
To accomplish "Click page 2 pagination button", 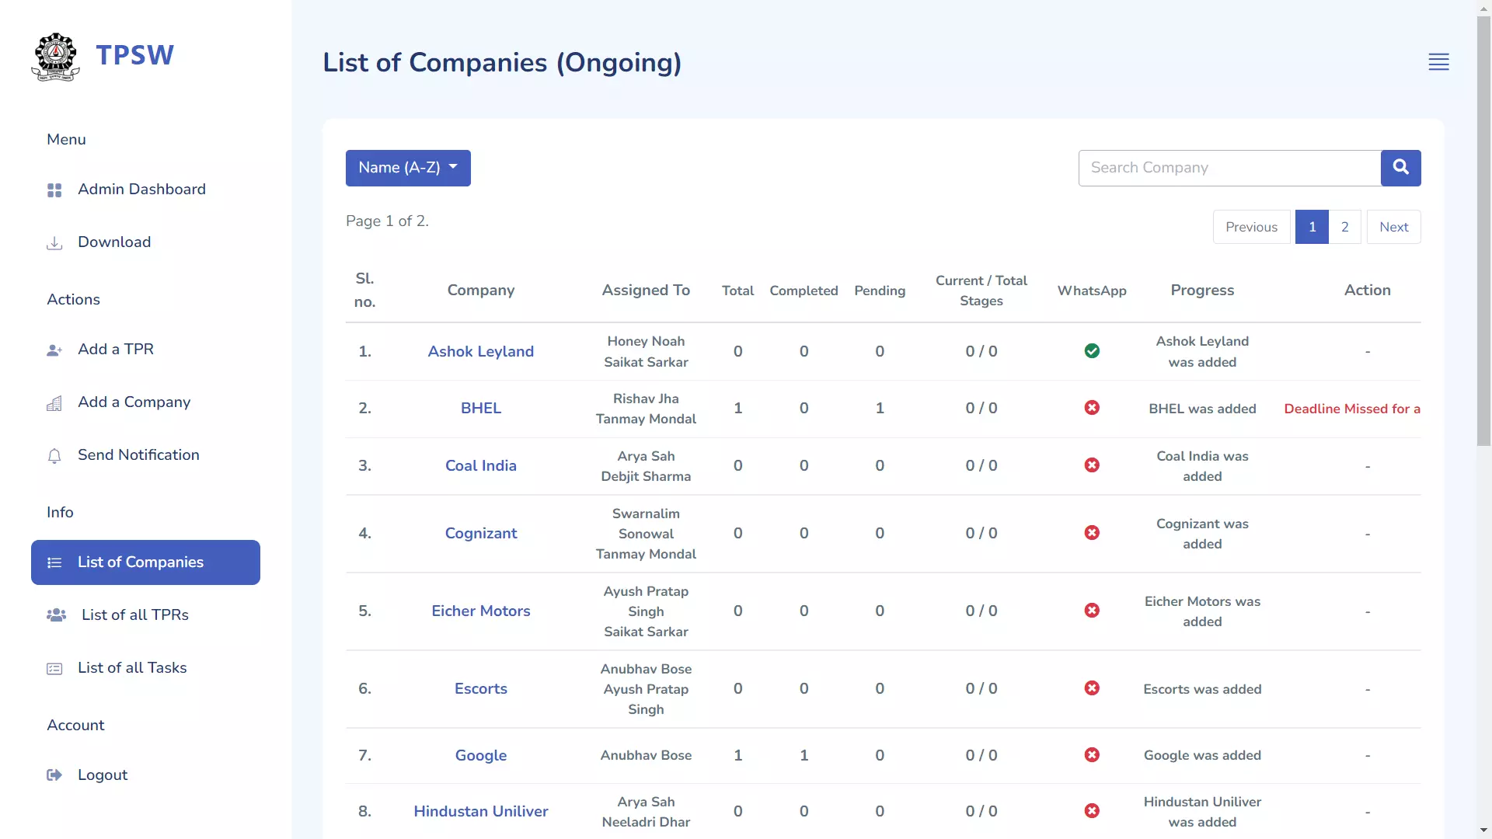I will [x=1344, y=226].
